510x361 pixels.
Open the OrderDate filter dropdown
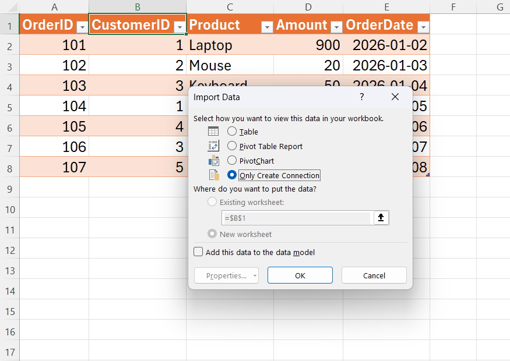[x=423, y=27]
